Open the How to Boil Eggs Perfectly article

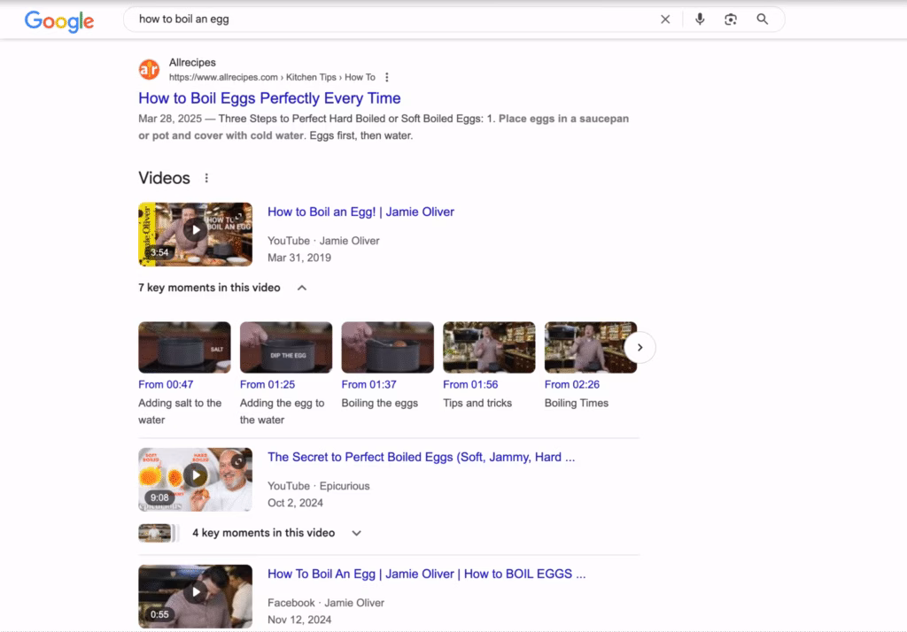269,97
